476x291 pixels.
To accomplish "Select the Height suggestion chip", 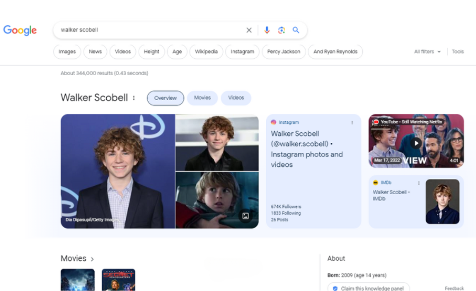I will (x=151, y=52).
